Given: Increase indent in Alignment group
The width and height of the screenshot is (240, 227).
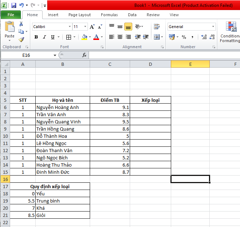Looking at the screenshot, I should (146, 37).
